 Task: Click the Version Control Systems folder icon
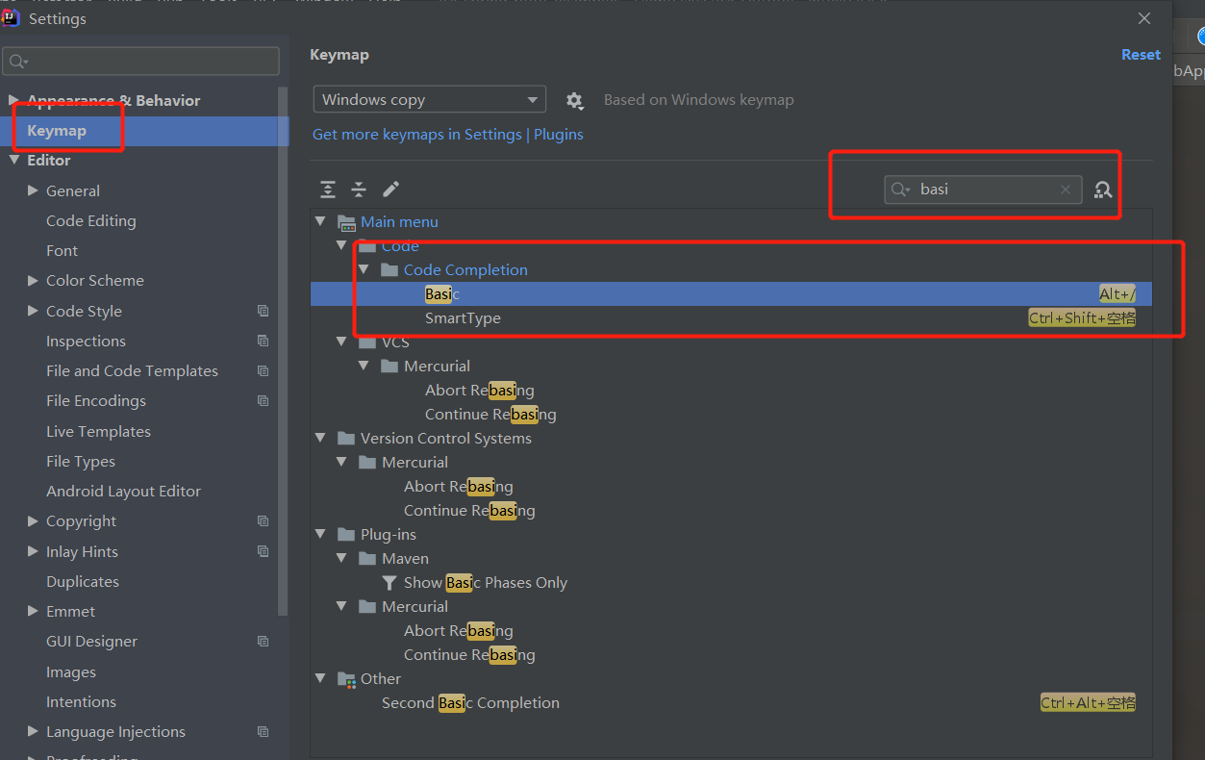click(x=347, y=439)
